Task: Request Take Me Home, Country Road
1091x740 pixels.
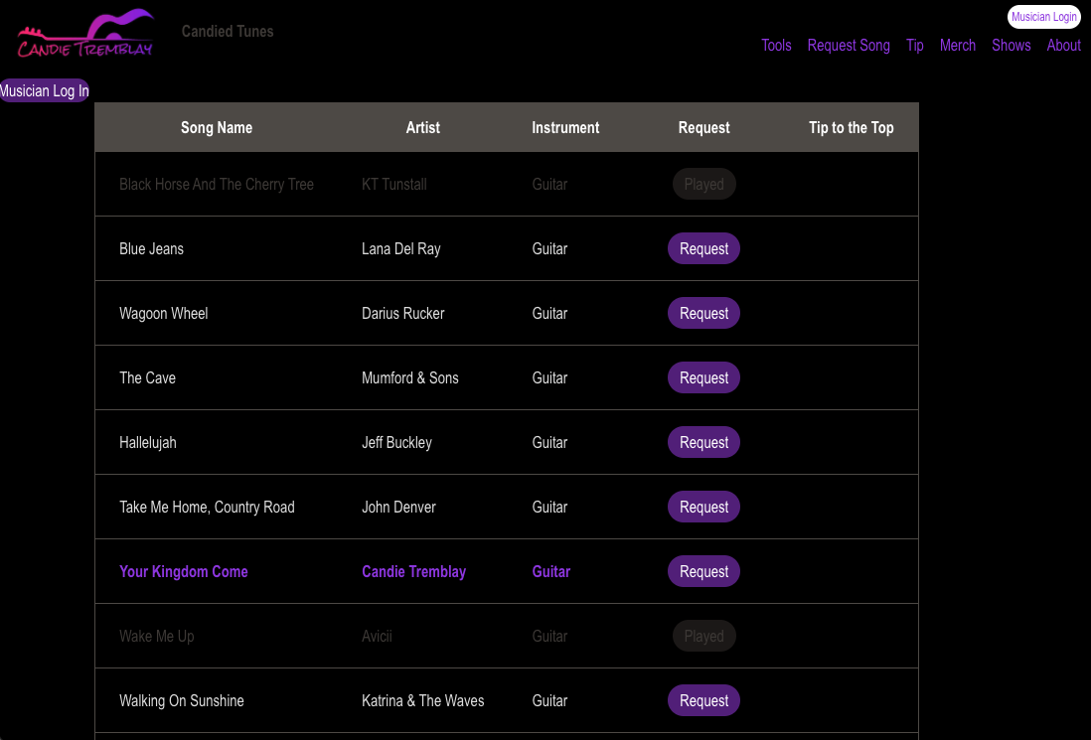Action: coord(703,507)
